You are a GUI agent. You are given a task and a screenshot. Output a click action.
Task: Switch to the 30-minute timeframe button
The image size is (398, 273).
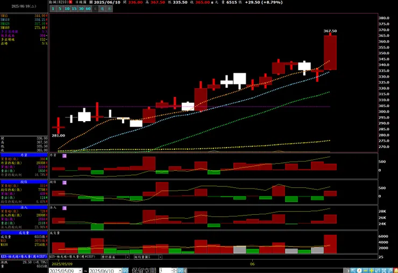[81, 9]
